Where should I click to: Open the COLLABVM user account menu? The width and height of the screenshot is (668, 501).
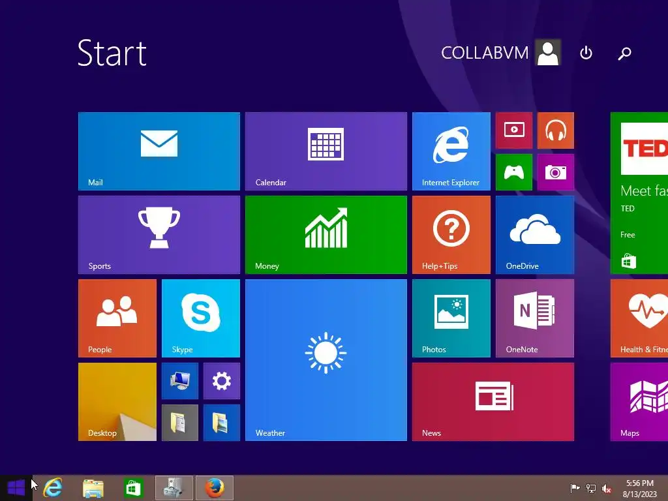coord(500,53)
